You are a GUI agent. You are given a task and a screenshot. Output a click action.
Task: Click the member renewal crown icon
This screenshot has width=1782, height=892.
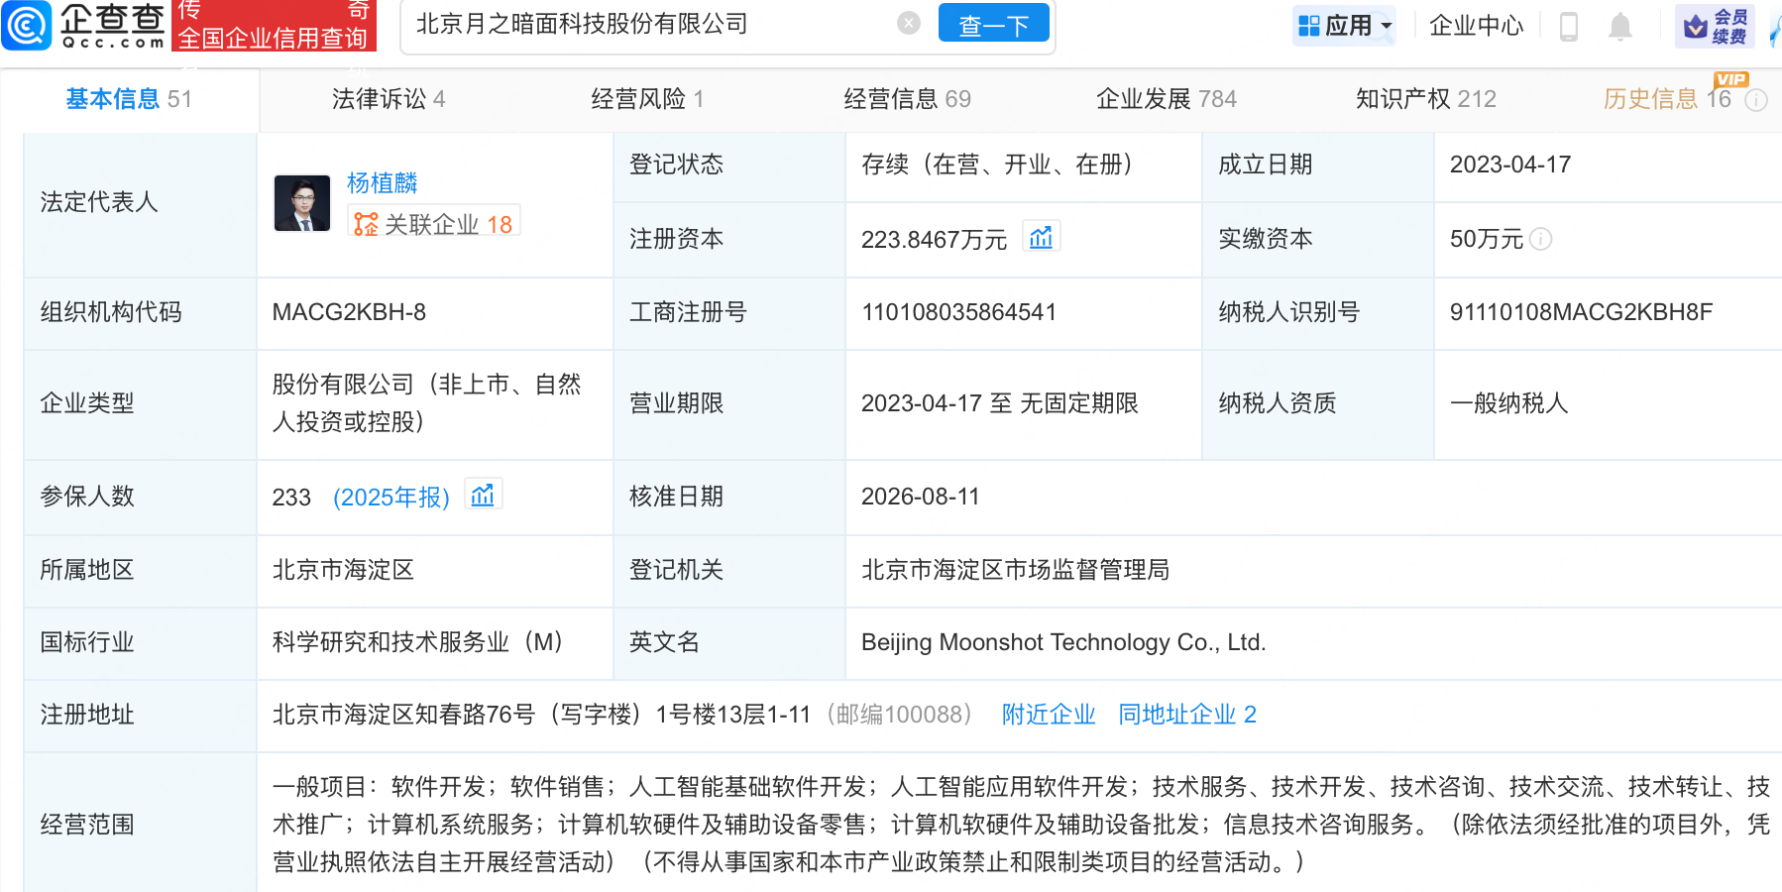(x=1696, y=26)
